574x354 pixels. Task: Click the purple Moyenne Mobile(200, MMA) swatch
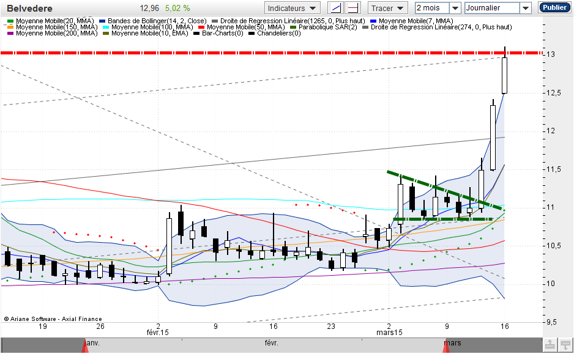(10, 33)
